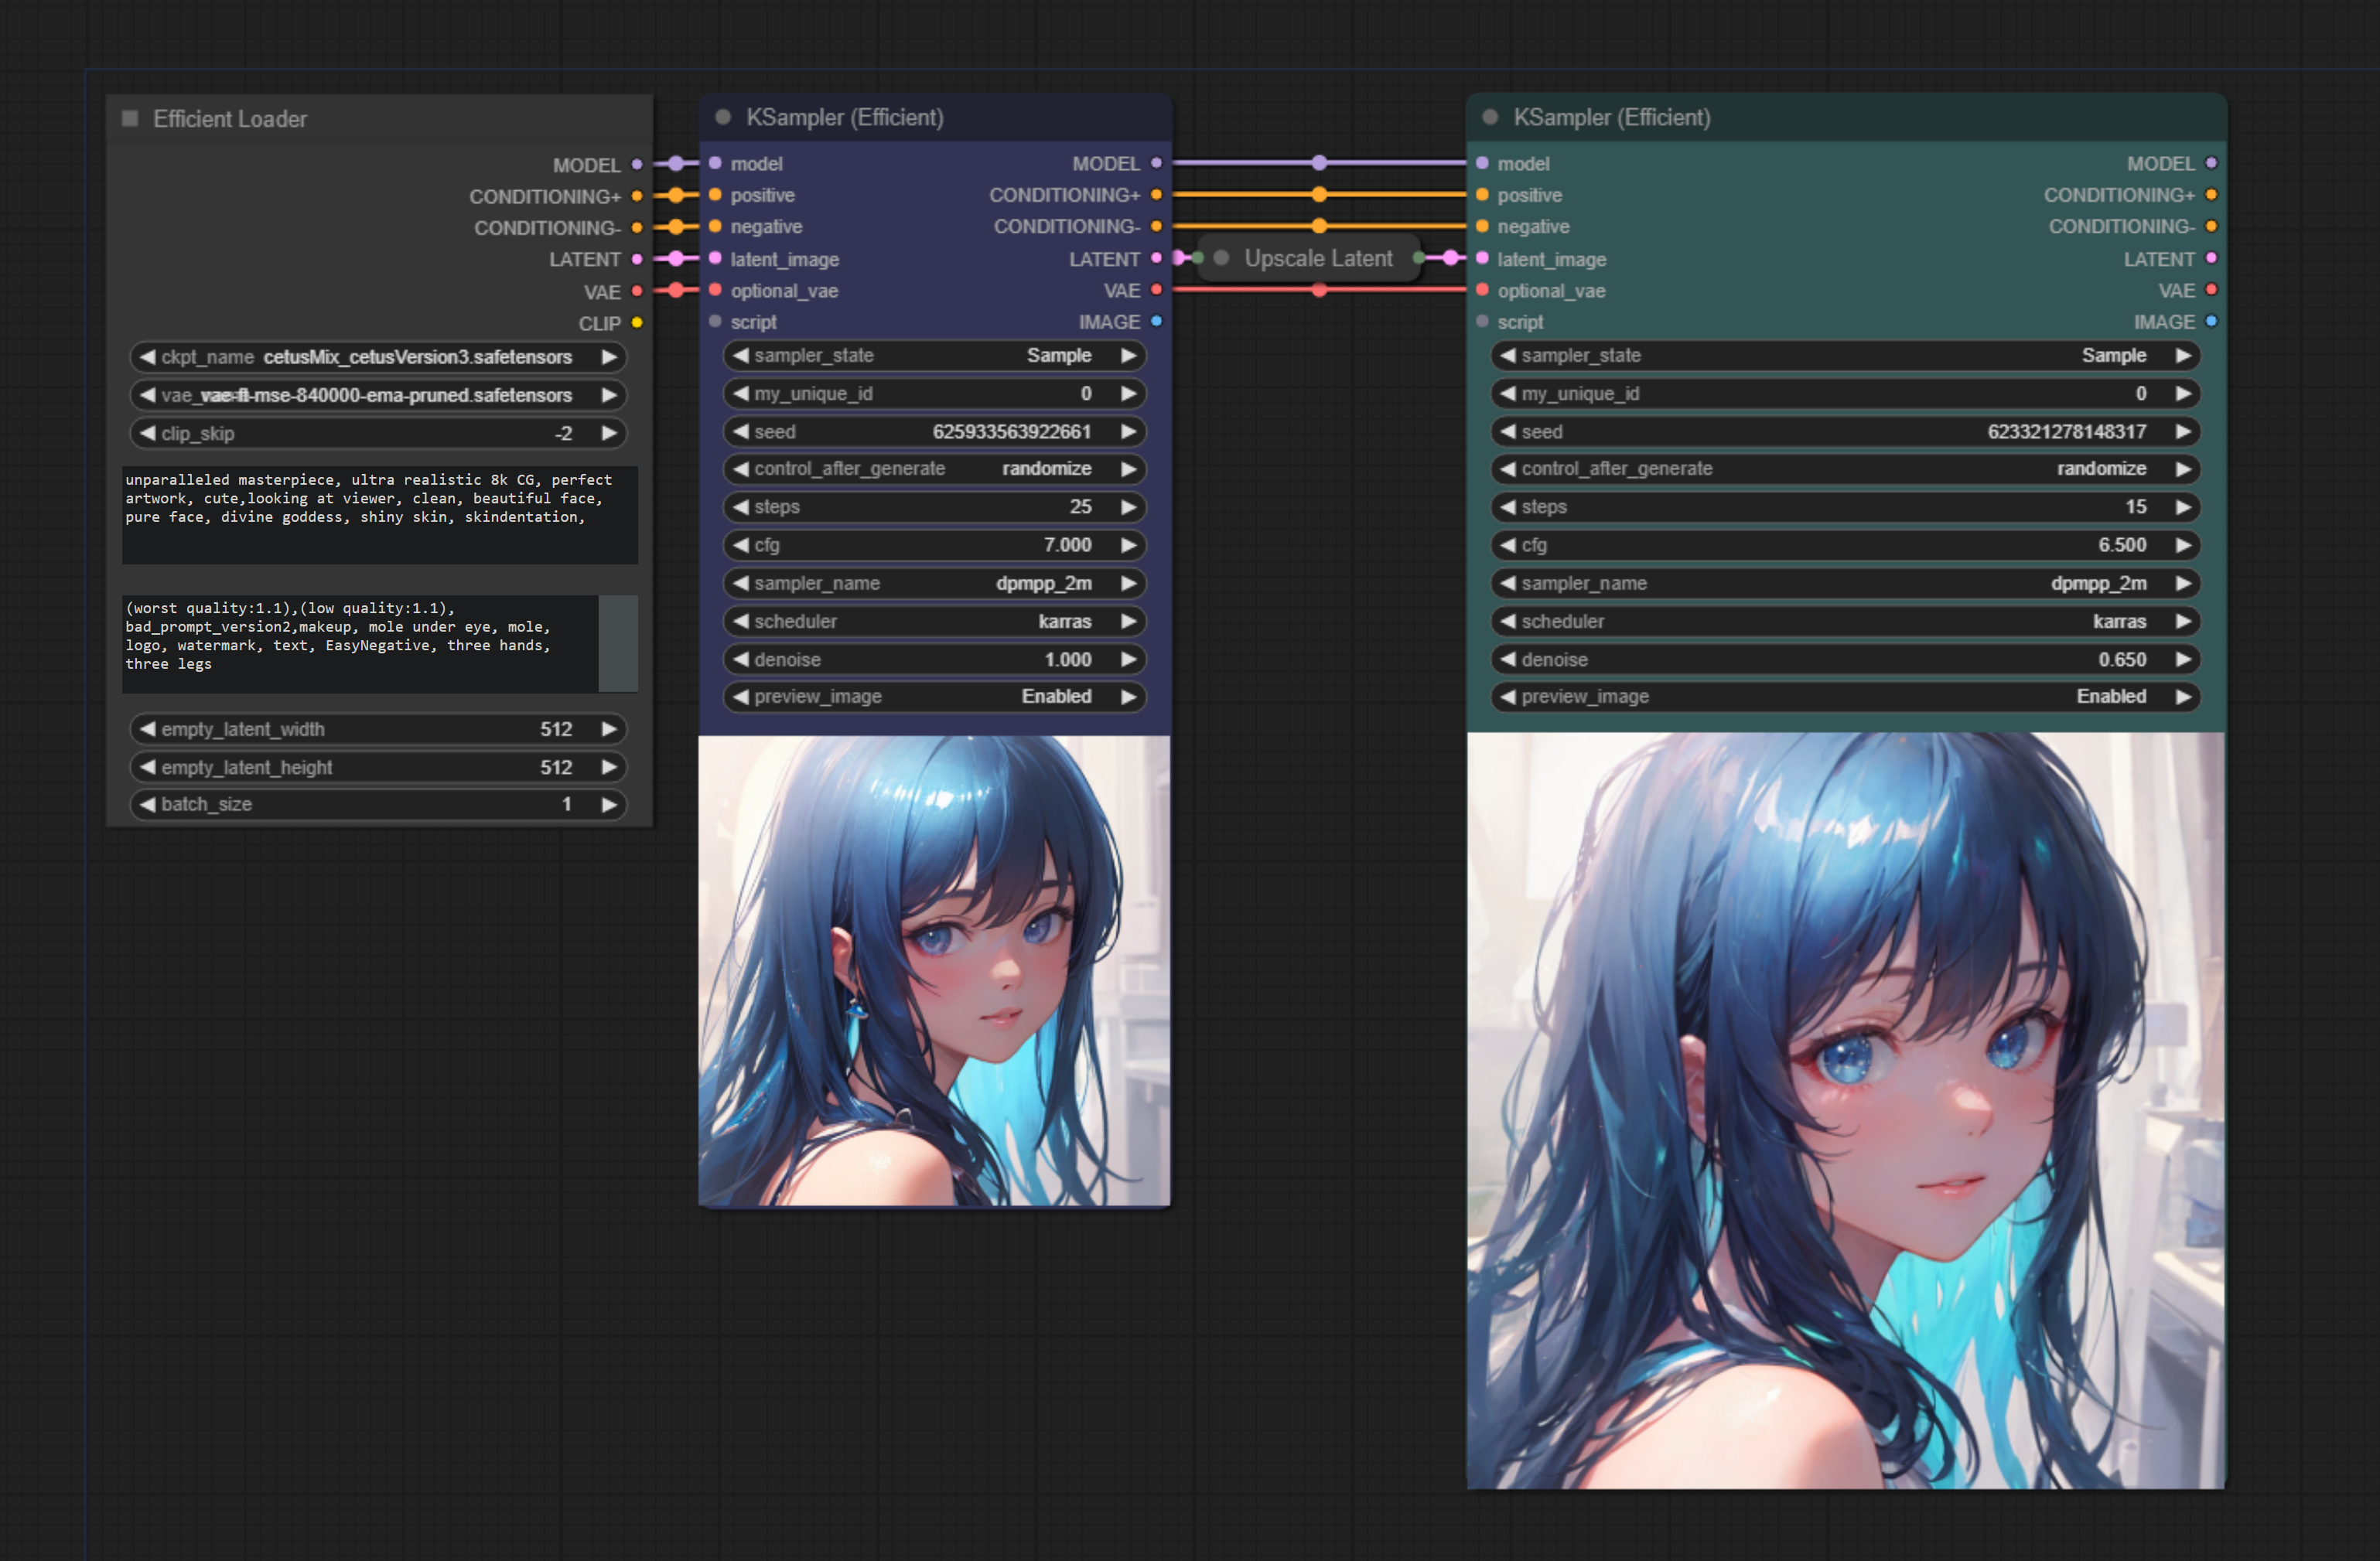This screenshot has width=2380, height=1561.
Task: Click the CLIP output socket on Efficient Loader
Action: pyautogui.click(x=637, y=323)
